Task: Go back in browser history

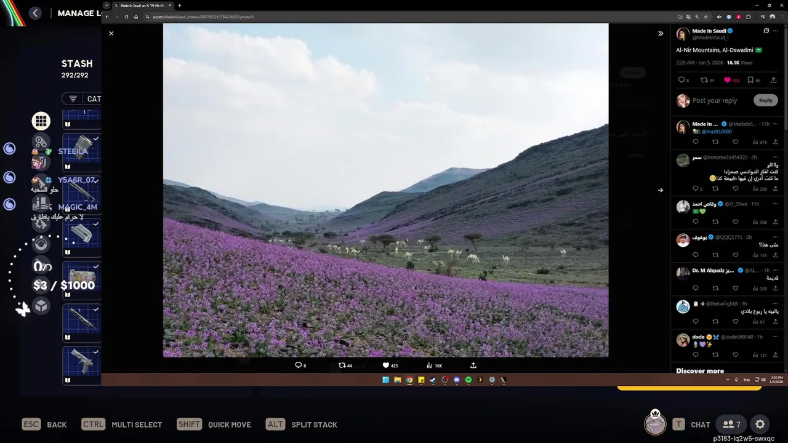Action: point(107,17)
